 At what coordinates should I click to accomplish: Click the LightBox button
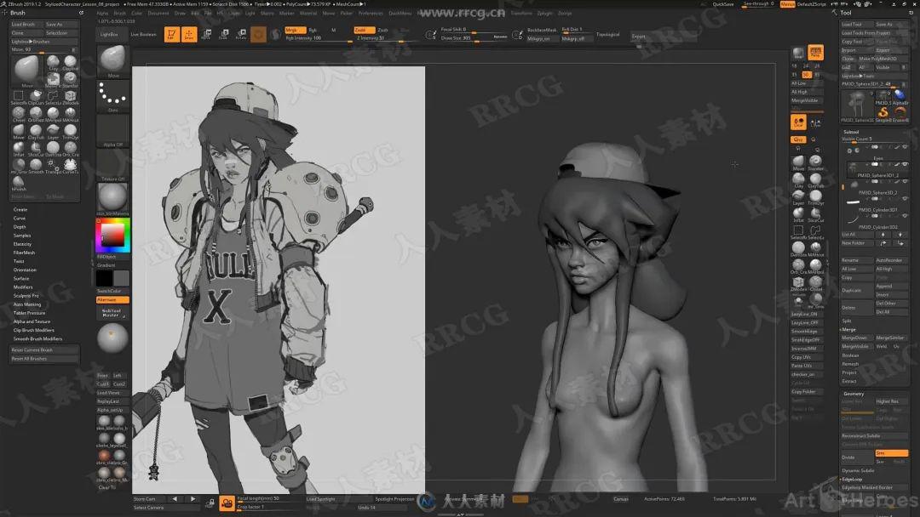click(109, 35)
